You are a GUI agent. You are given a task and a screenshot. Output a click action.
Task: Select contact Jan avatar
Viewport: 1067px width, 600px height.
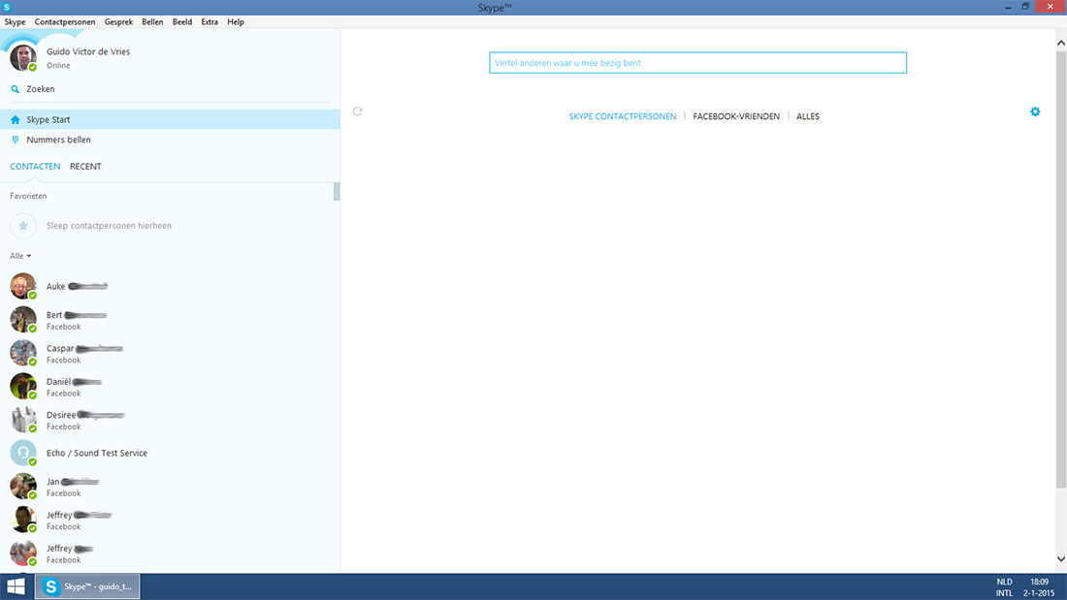pyautogui.click(x=23, y=487)
